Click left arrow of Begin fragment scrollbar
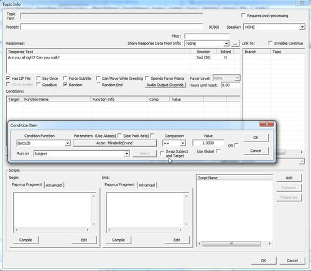311x271 pixels. click(17, 230)
